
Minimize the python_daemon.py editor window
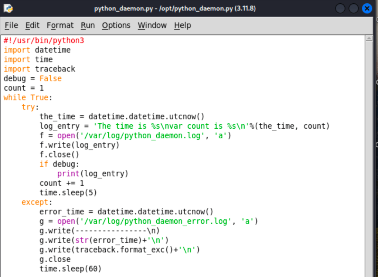tap(340, 8)
